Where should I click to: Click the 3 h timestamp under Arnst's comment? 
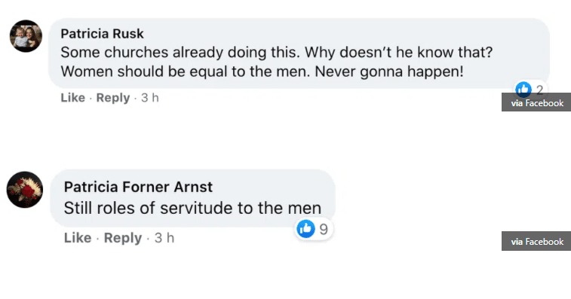[x=164, y=237]
